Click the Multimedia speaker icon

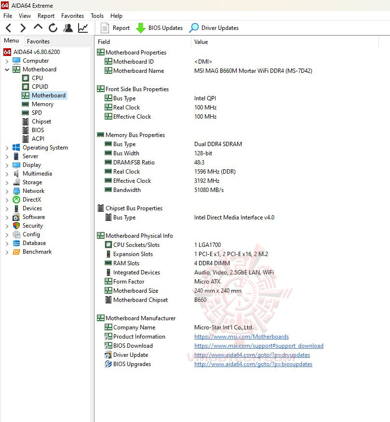point(16,174)
